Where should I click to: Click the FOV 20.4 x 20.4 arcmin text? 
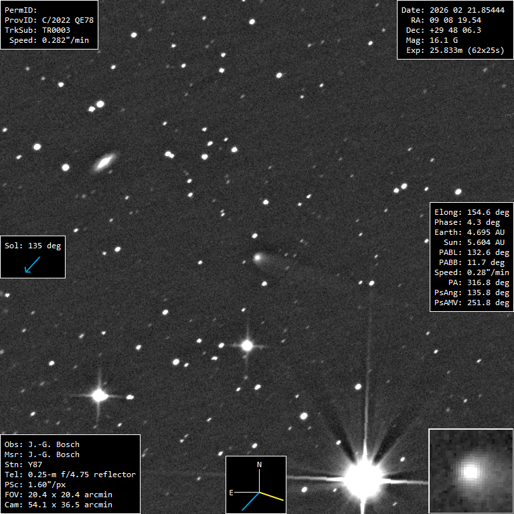(58, 495)
